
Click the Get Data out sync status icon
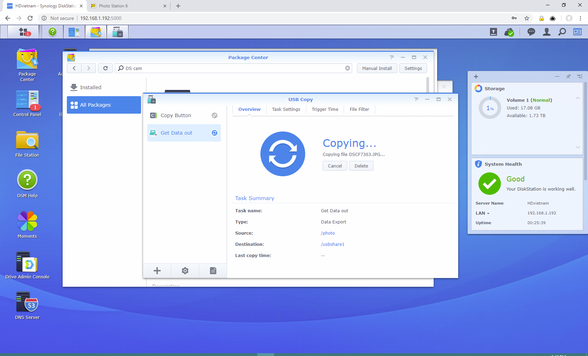pyautogui.click(x=215, y=133)
